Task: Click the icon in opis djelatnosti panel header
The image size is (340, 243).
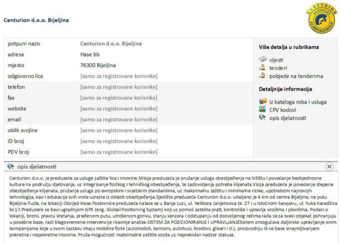Action: 11,167
